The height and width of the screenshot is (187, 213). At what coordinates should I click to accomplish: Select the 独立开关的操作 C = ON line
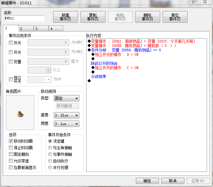(x=115, y=68)
